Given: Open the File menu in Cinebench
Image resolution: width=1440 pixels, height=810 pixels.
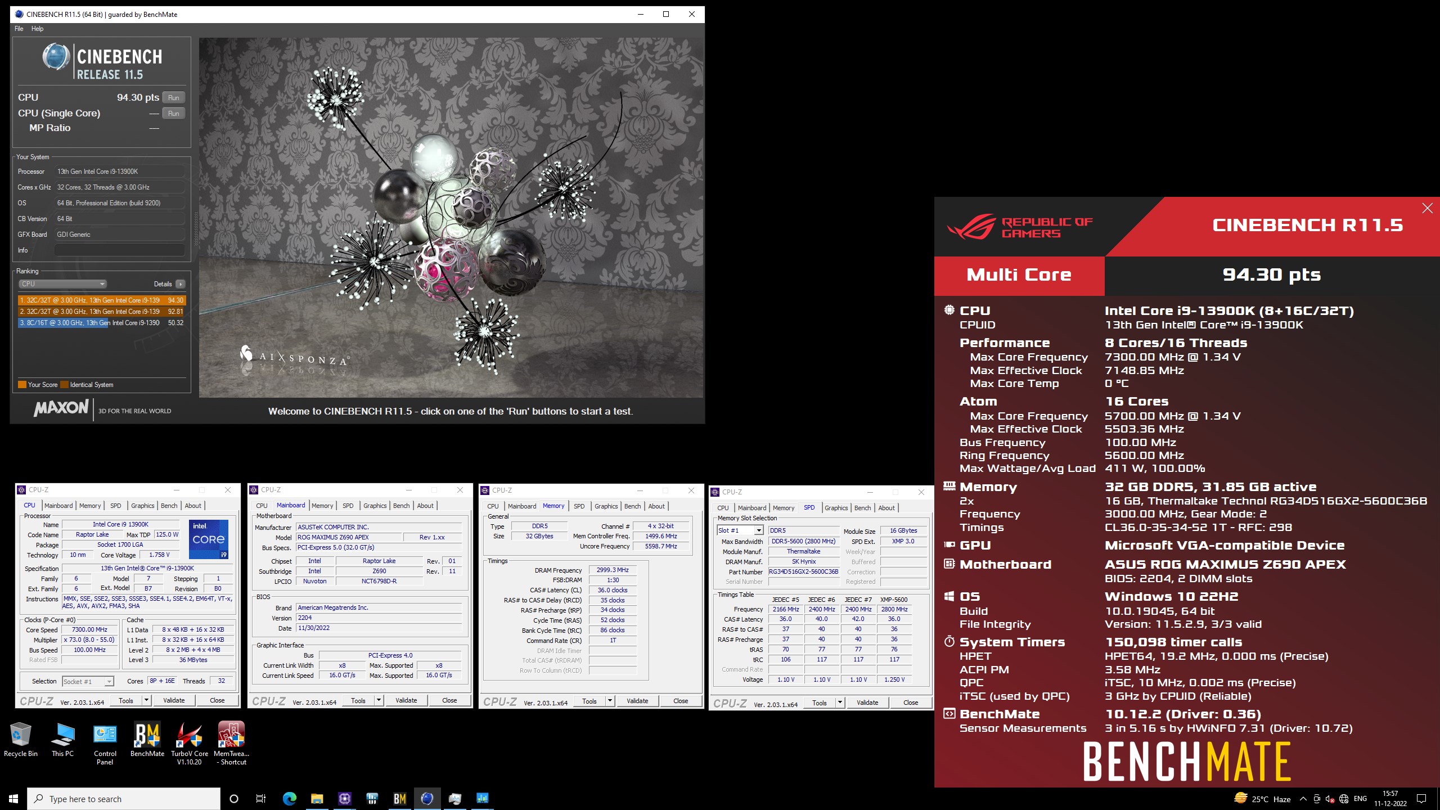Looking at the screenshot, I should [19, 29].
